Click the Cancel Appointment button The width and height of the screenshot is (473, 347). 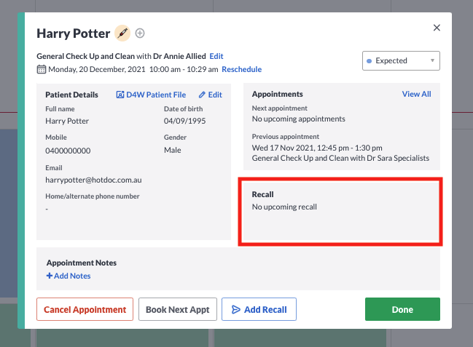coord(85,309)
